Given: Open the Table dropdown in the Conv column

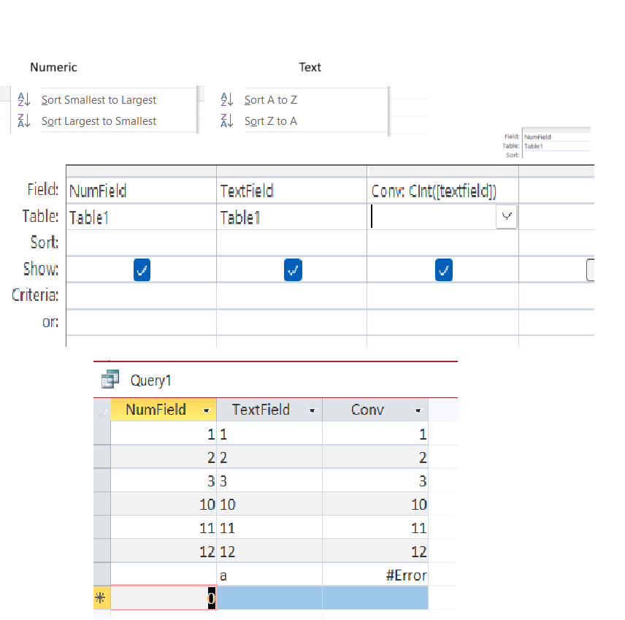Looking at the screenshot, I should (506, 216).
